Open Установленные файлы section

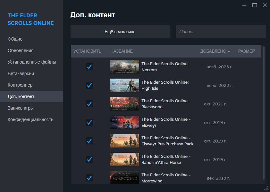point(31,62)
